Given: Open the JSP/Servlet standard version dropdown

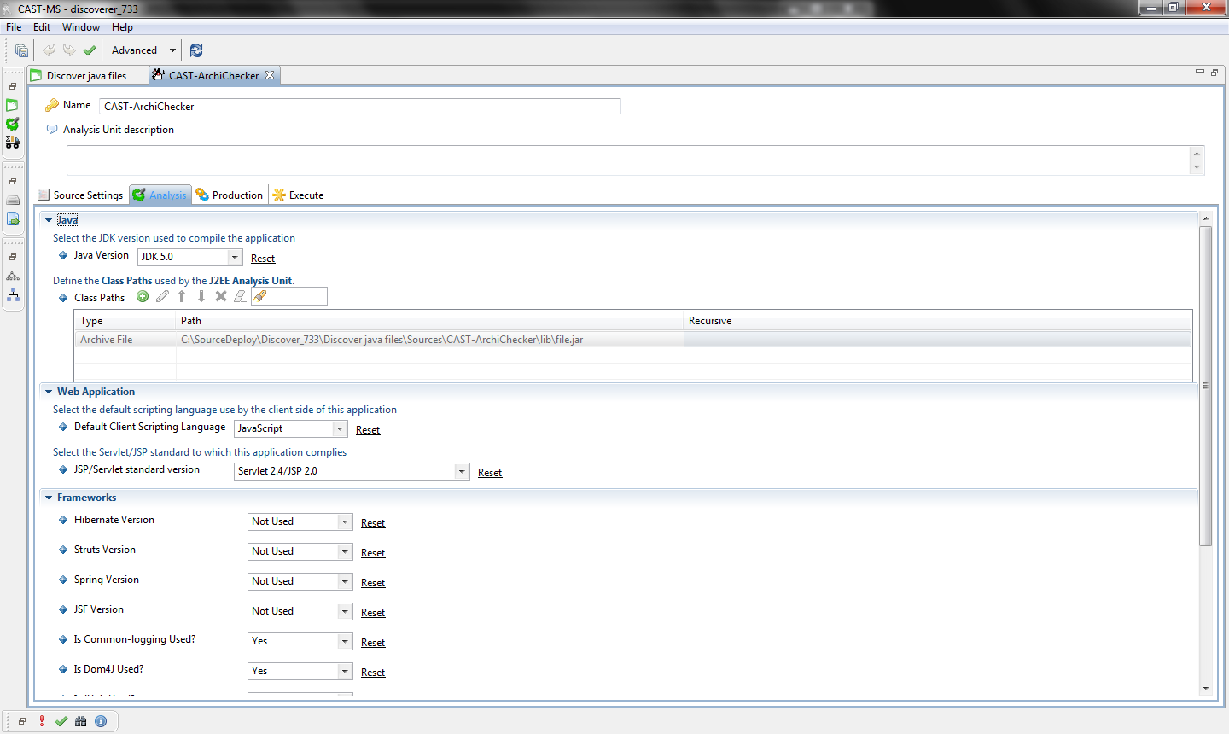Looking at the screenshot, I should (461, 471).
